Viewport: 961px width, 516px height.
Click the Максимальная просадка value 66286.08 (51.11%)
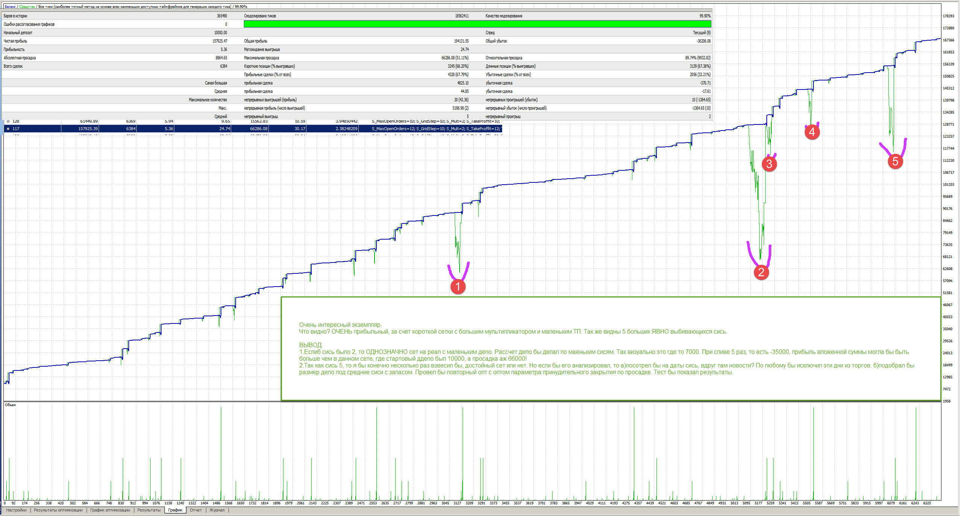tap(455, 58)
